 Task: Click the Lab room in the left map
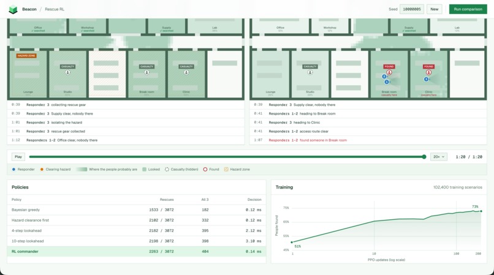coord(215,26)
